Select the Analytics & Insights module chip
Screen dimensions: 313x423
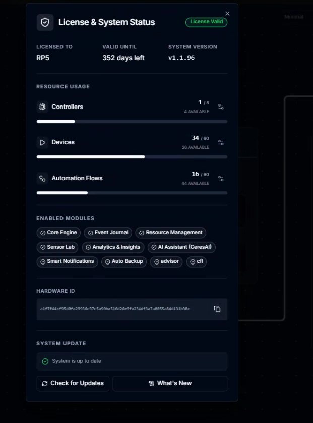point(113,247)
